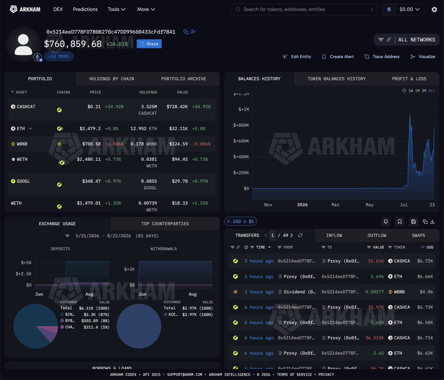The width and height of the screenshot is (444, 380).
Task: Remove the USD ≥ $1 filter
Action: (228, 221)
